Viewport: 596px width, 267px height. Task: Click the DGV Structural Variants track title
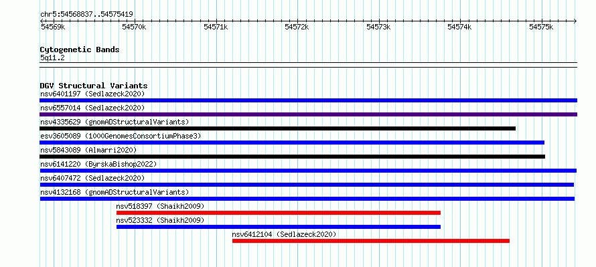coord(94,86)
